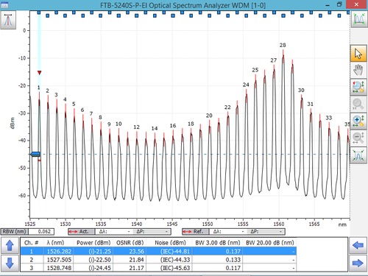
Task: Click peak label 5 on the spectrum
Action: (74, 104)
